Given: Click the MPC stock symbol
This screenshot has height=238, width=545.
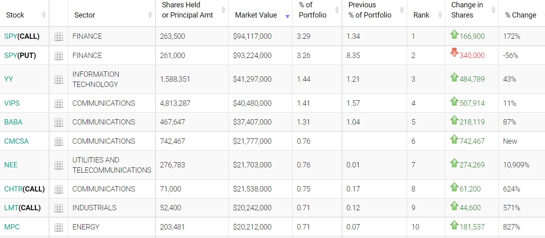Looking at the screenshot, I should click(12, 227).
